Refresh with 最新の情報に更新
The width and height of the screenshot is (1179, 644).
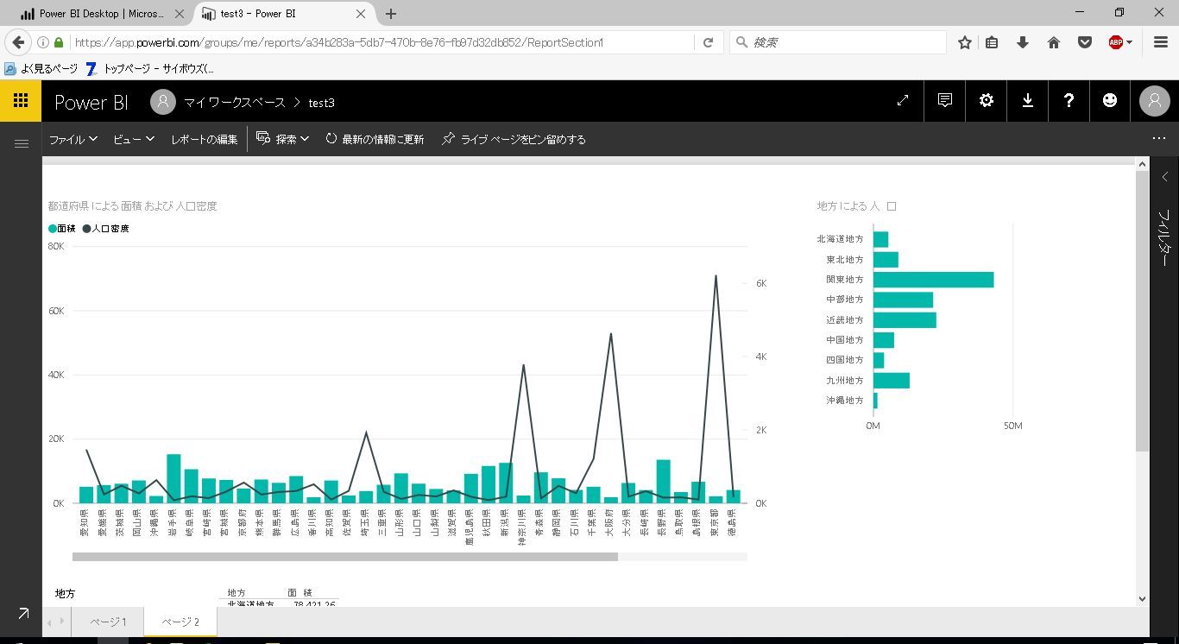coord(375,139)
